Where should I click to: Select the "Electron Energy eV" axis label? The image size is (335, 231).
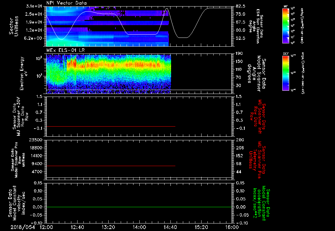coord(24,73)
